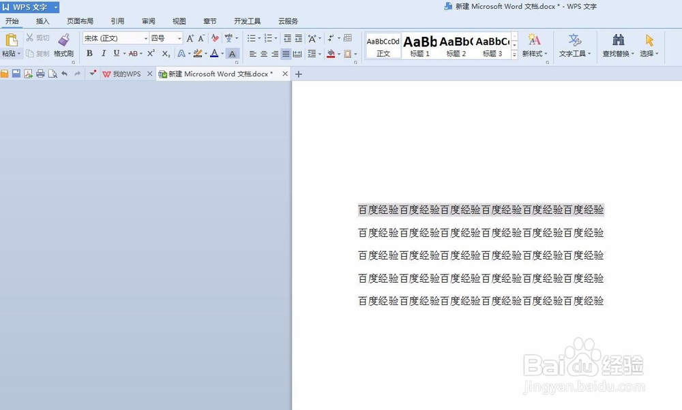Image resolution: width=682 pixels, height=410 pixels.
Task: Switch to the 审阅 (Review) tab
Action: point(148,21)
